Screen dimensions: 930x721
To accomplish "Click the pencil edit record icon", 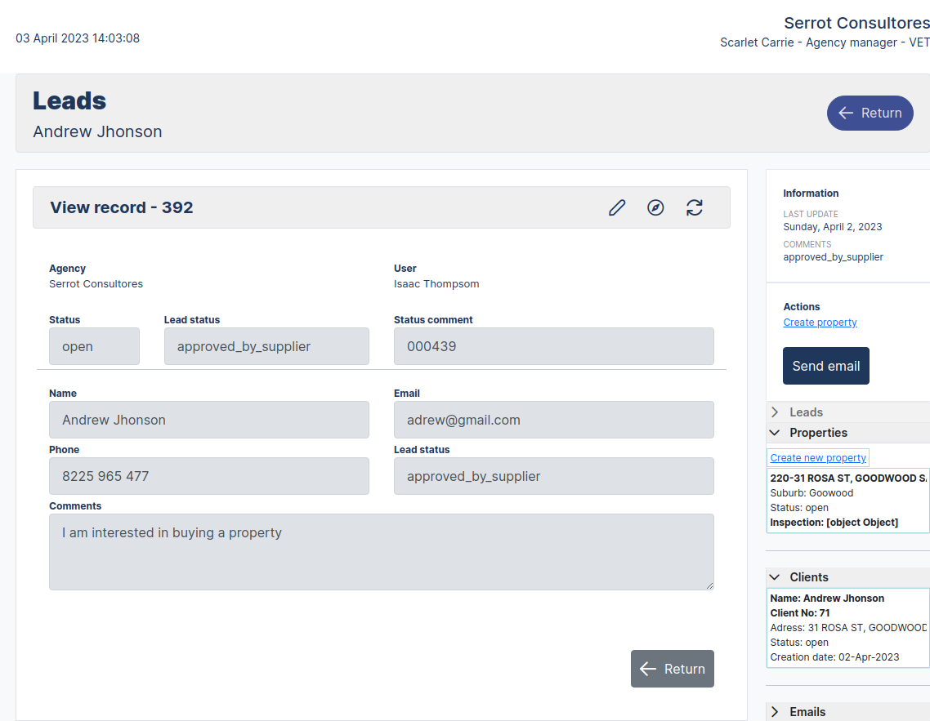I will click(x=617, y=207).
